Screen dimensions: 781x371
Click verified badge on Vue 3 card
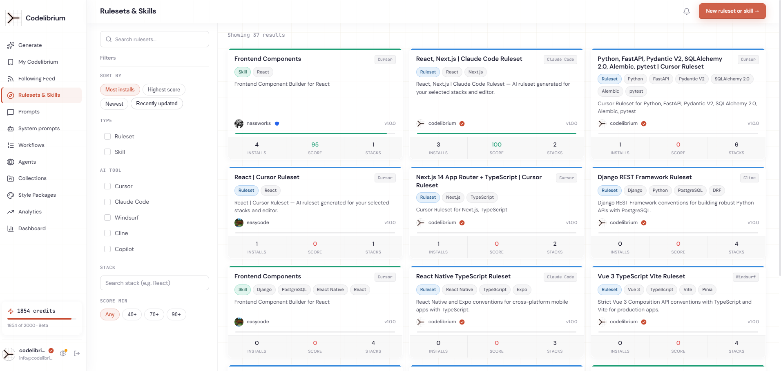tap(644, 322)
